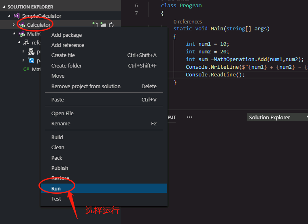This screenshot has height=224, width=308.
Task: Click the SimpleCalculator solution icon
Action: pos(17,16)
